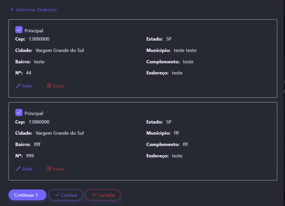Image resolution: width=285 pixels, height=206 pixels.
Task: Click the Principal label in first address card
Action: tap(34, 30)
